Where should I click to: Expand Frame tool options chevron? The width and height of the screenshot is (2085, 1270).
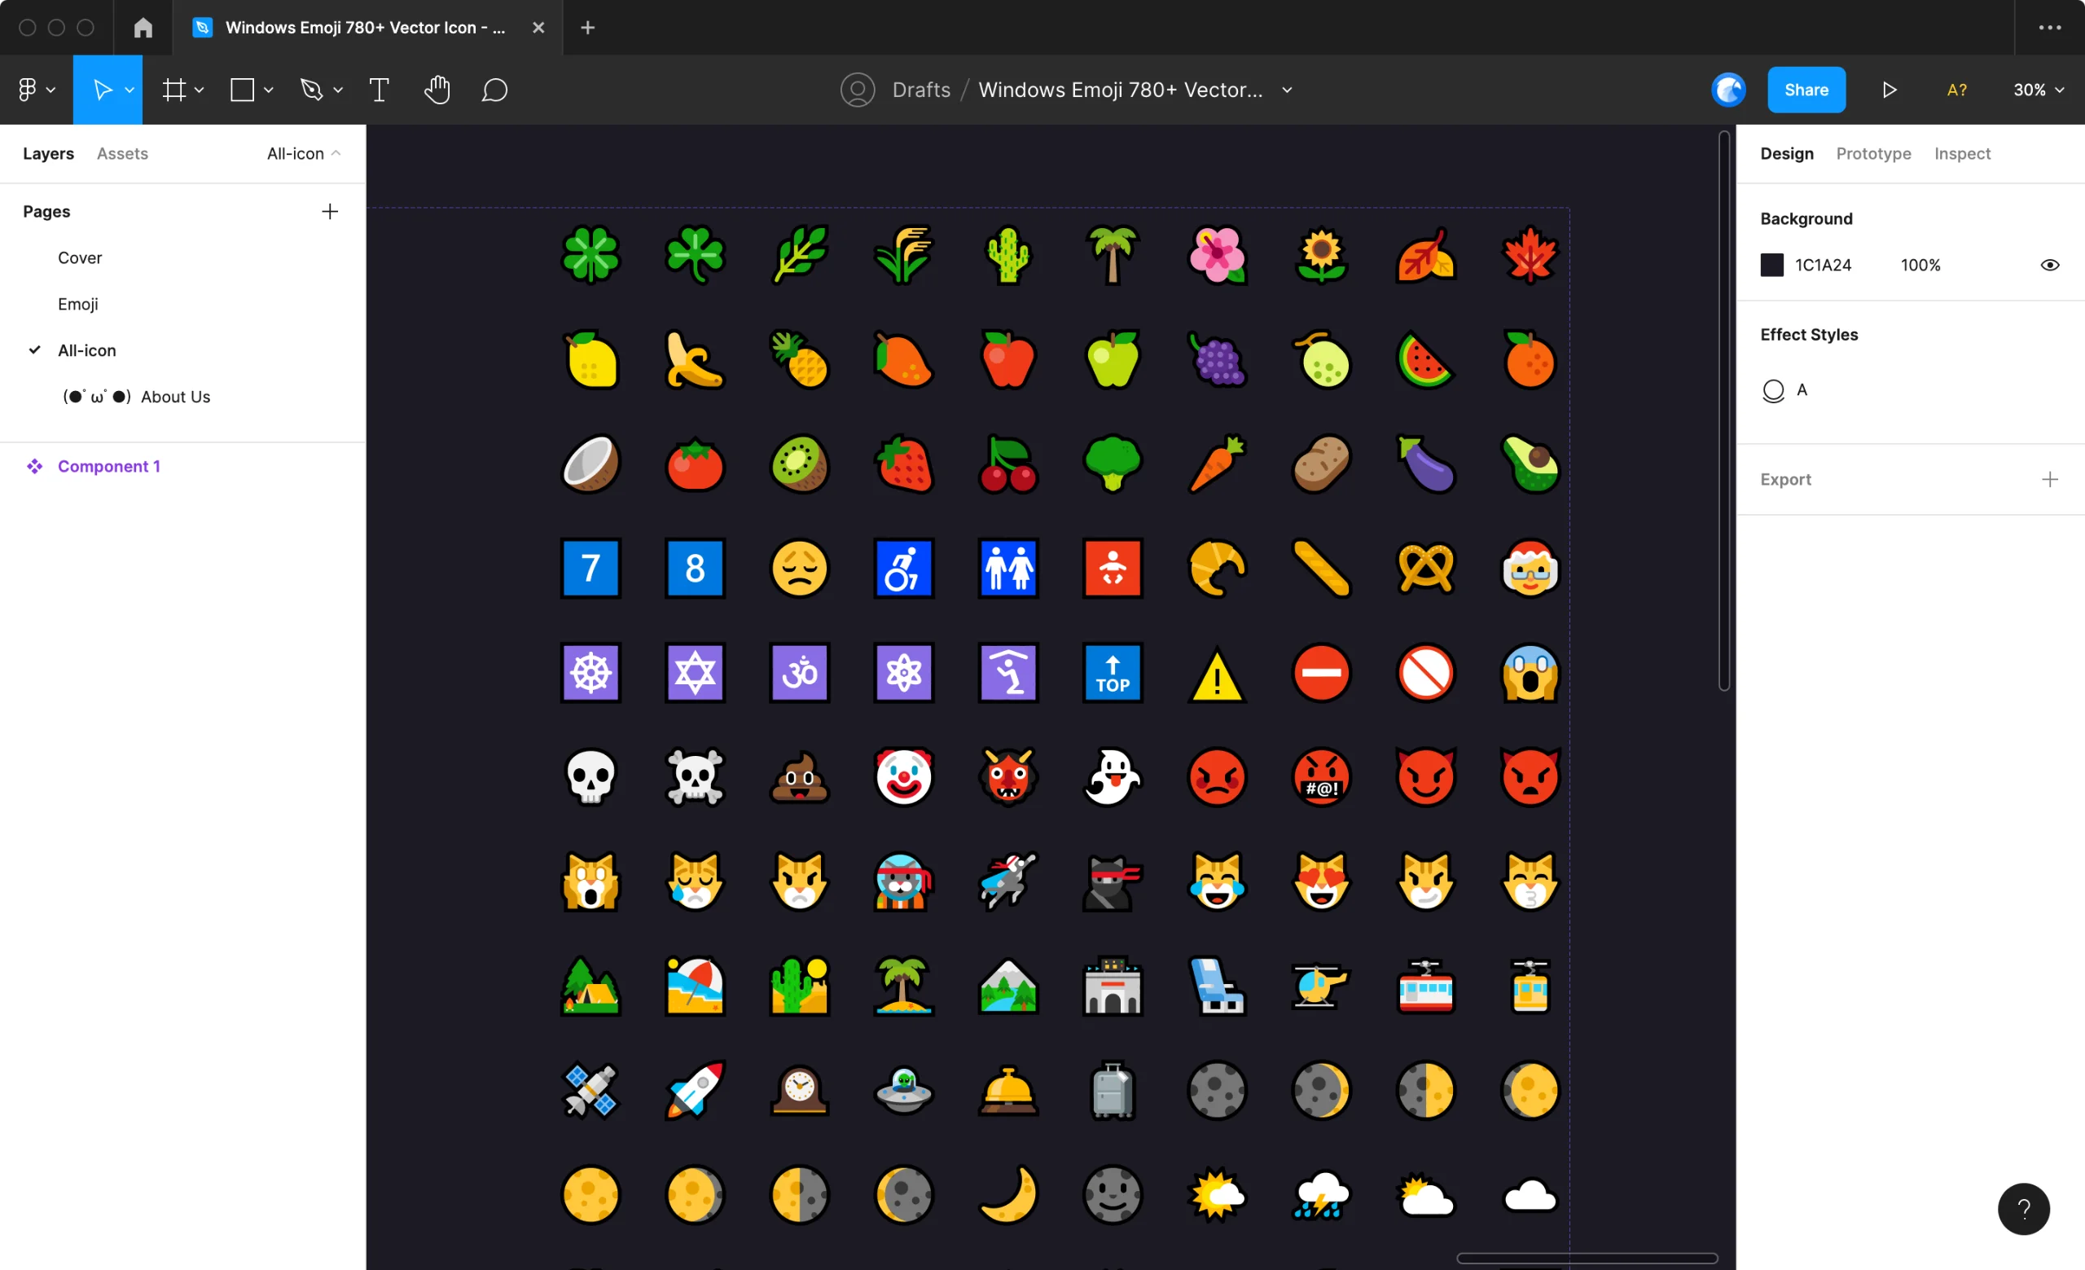(x=199, y=90)
